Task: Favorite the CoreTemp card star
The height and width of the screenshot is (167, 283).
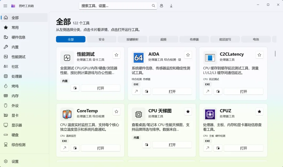Action: click(x=116, y=111)
